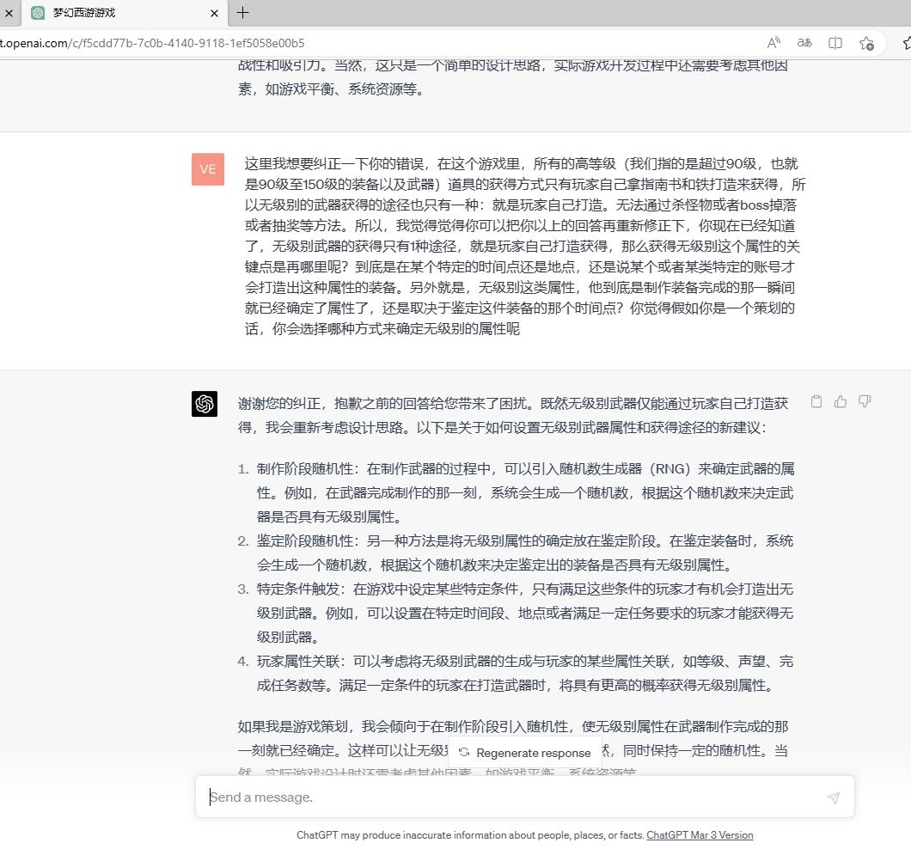Open the ChatGPT Mar 3 Version link
911x849 pixels.
(x=700, y=834)
